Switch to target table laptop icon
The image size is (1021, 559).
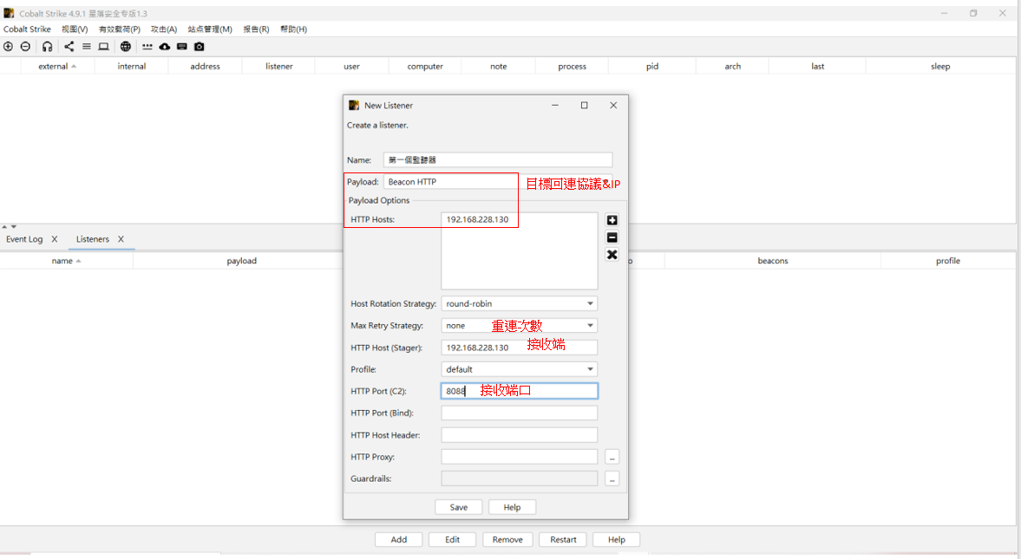pyautogui.click(x=103, y=46)
